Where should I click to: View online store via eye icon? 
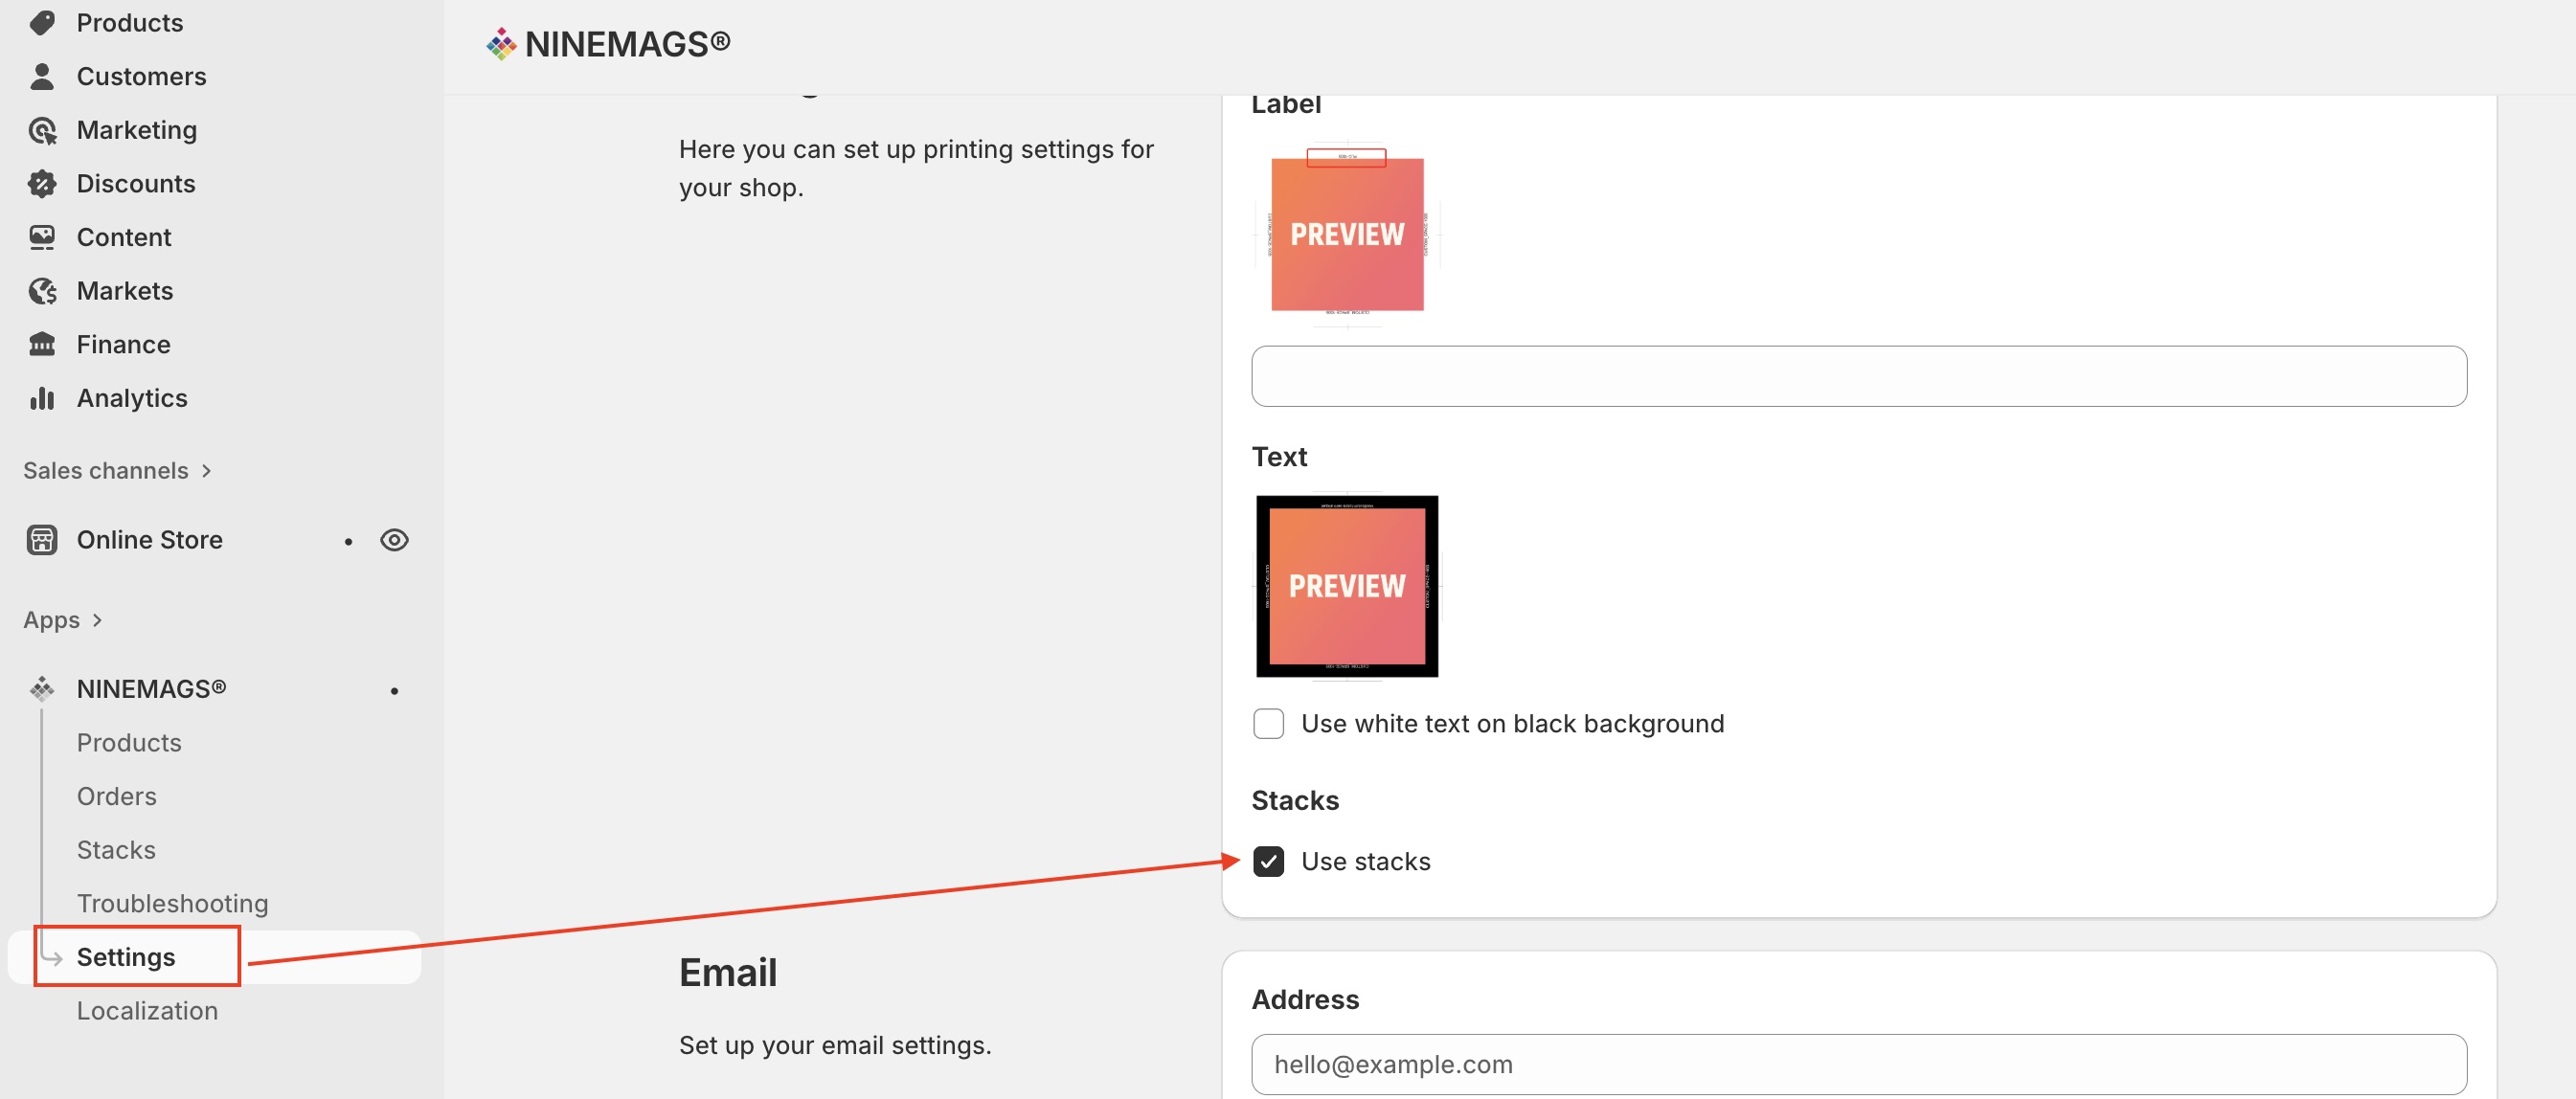click(x=394, y=540)
